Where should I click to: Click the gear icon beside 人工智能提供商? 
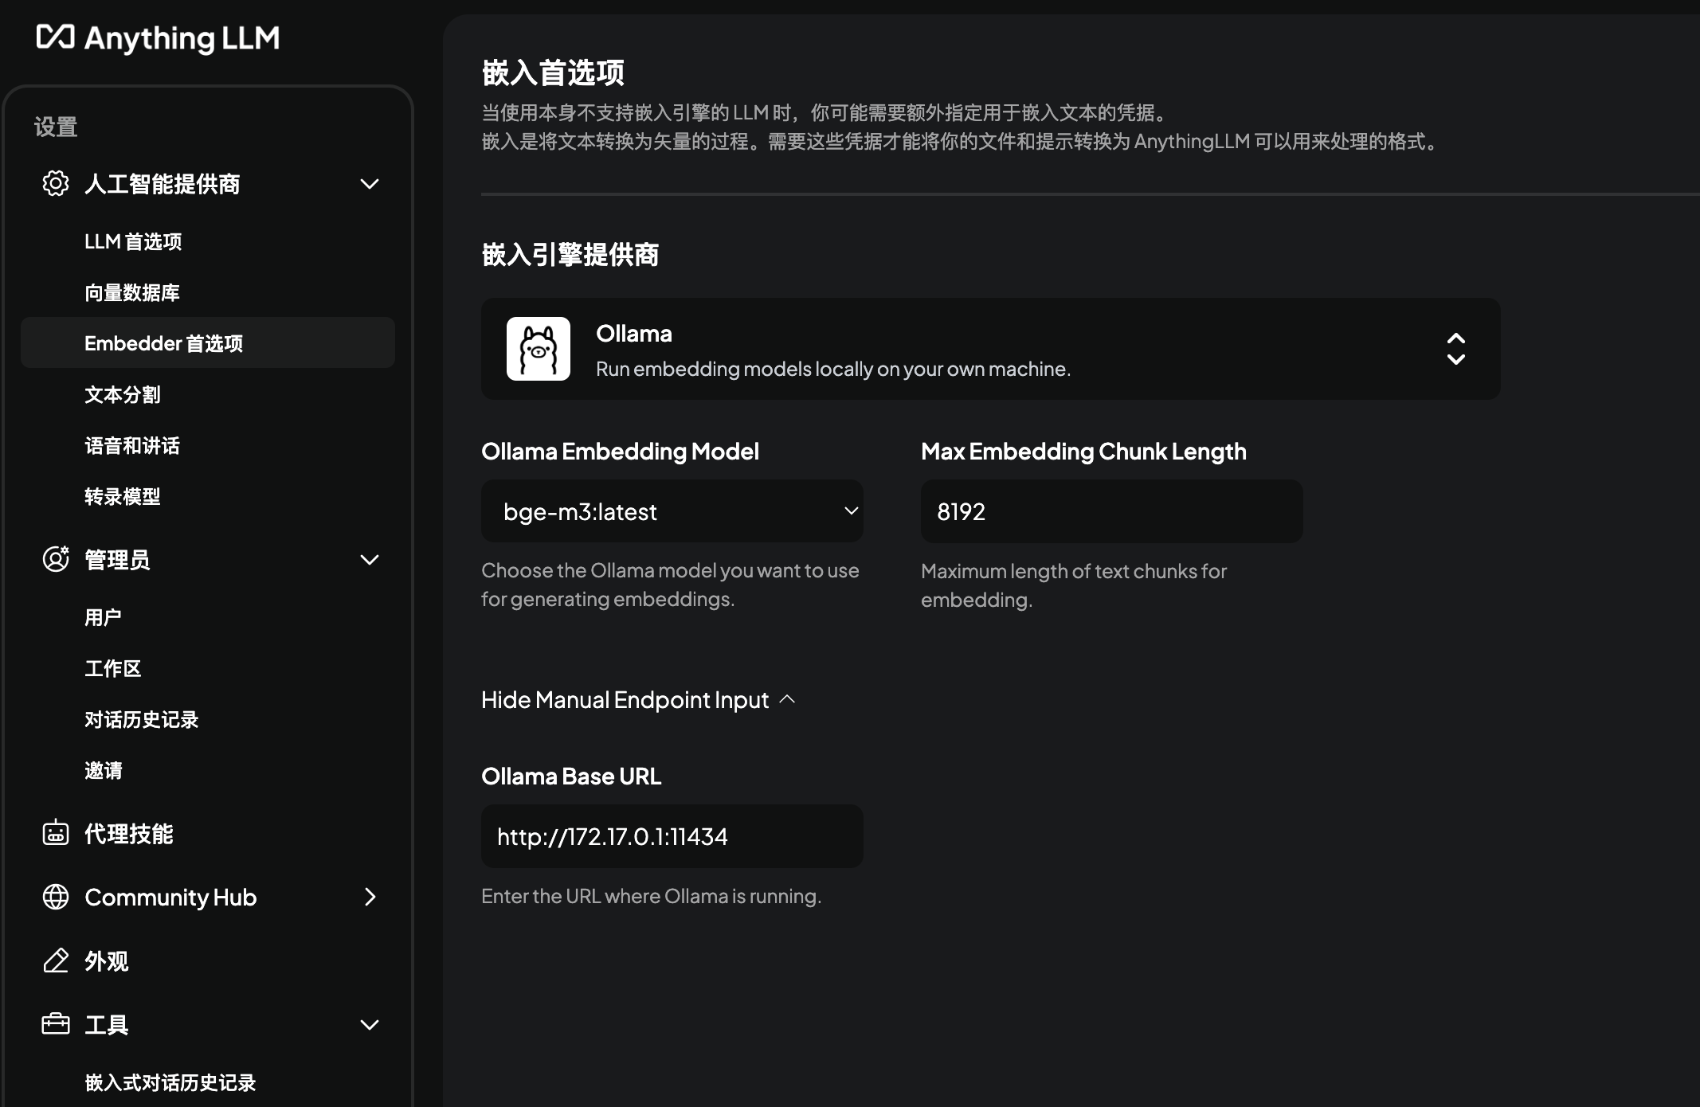55,183
